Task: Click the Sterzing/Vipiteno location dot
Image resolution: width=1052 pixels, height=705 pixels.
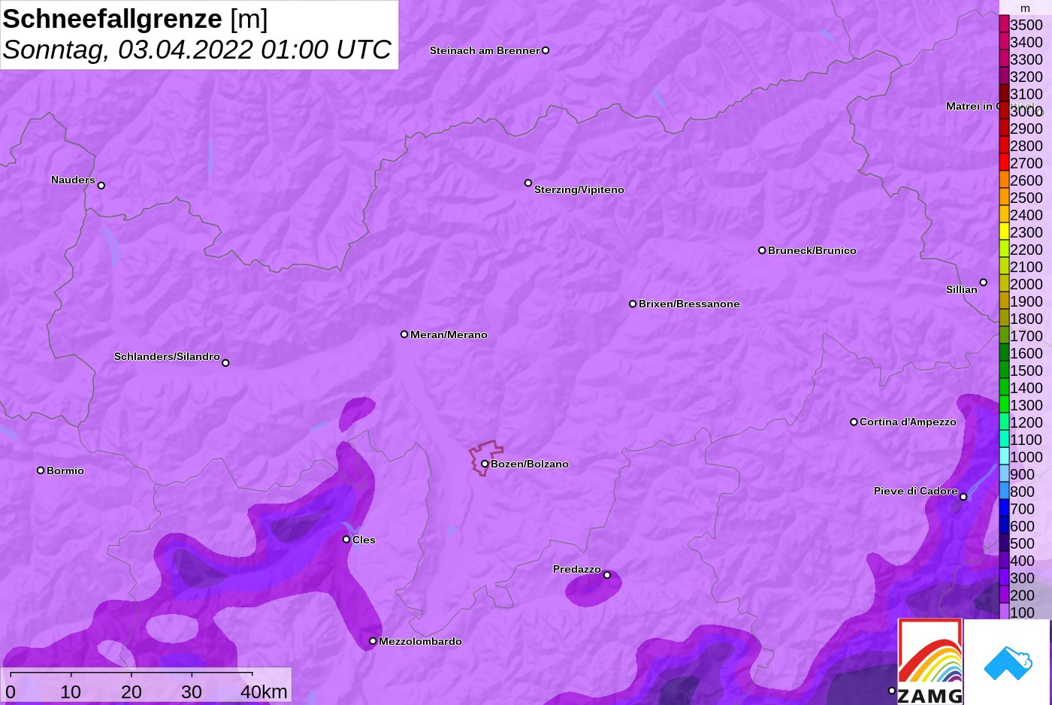Action: pos(528,183)
